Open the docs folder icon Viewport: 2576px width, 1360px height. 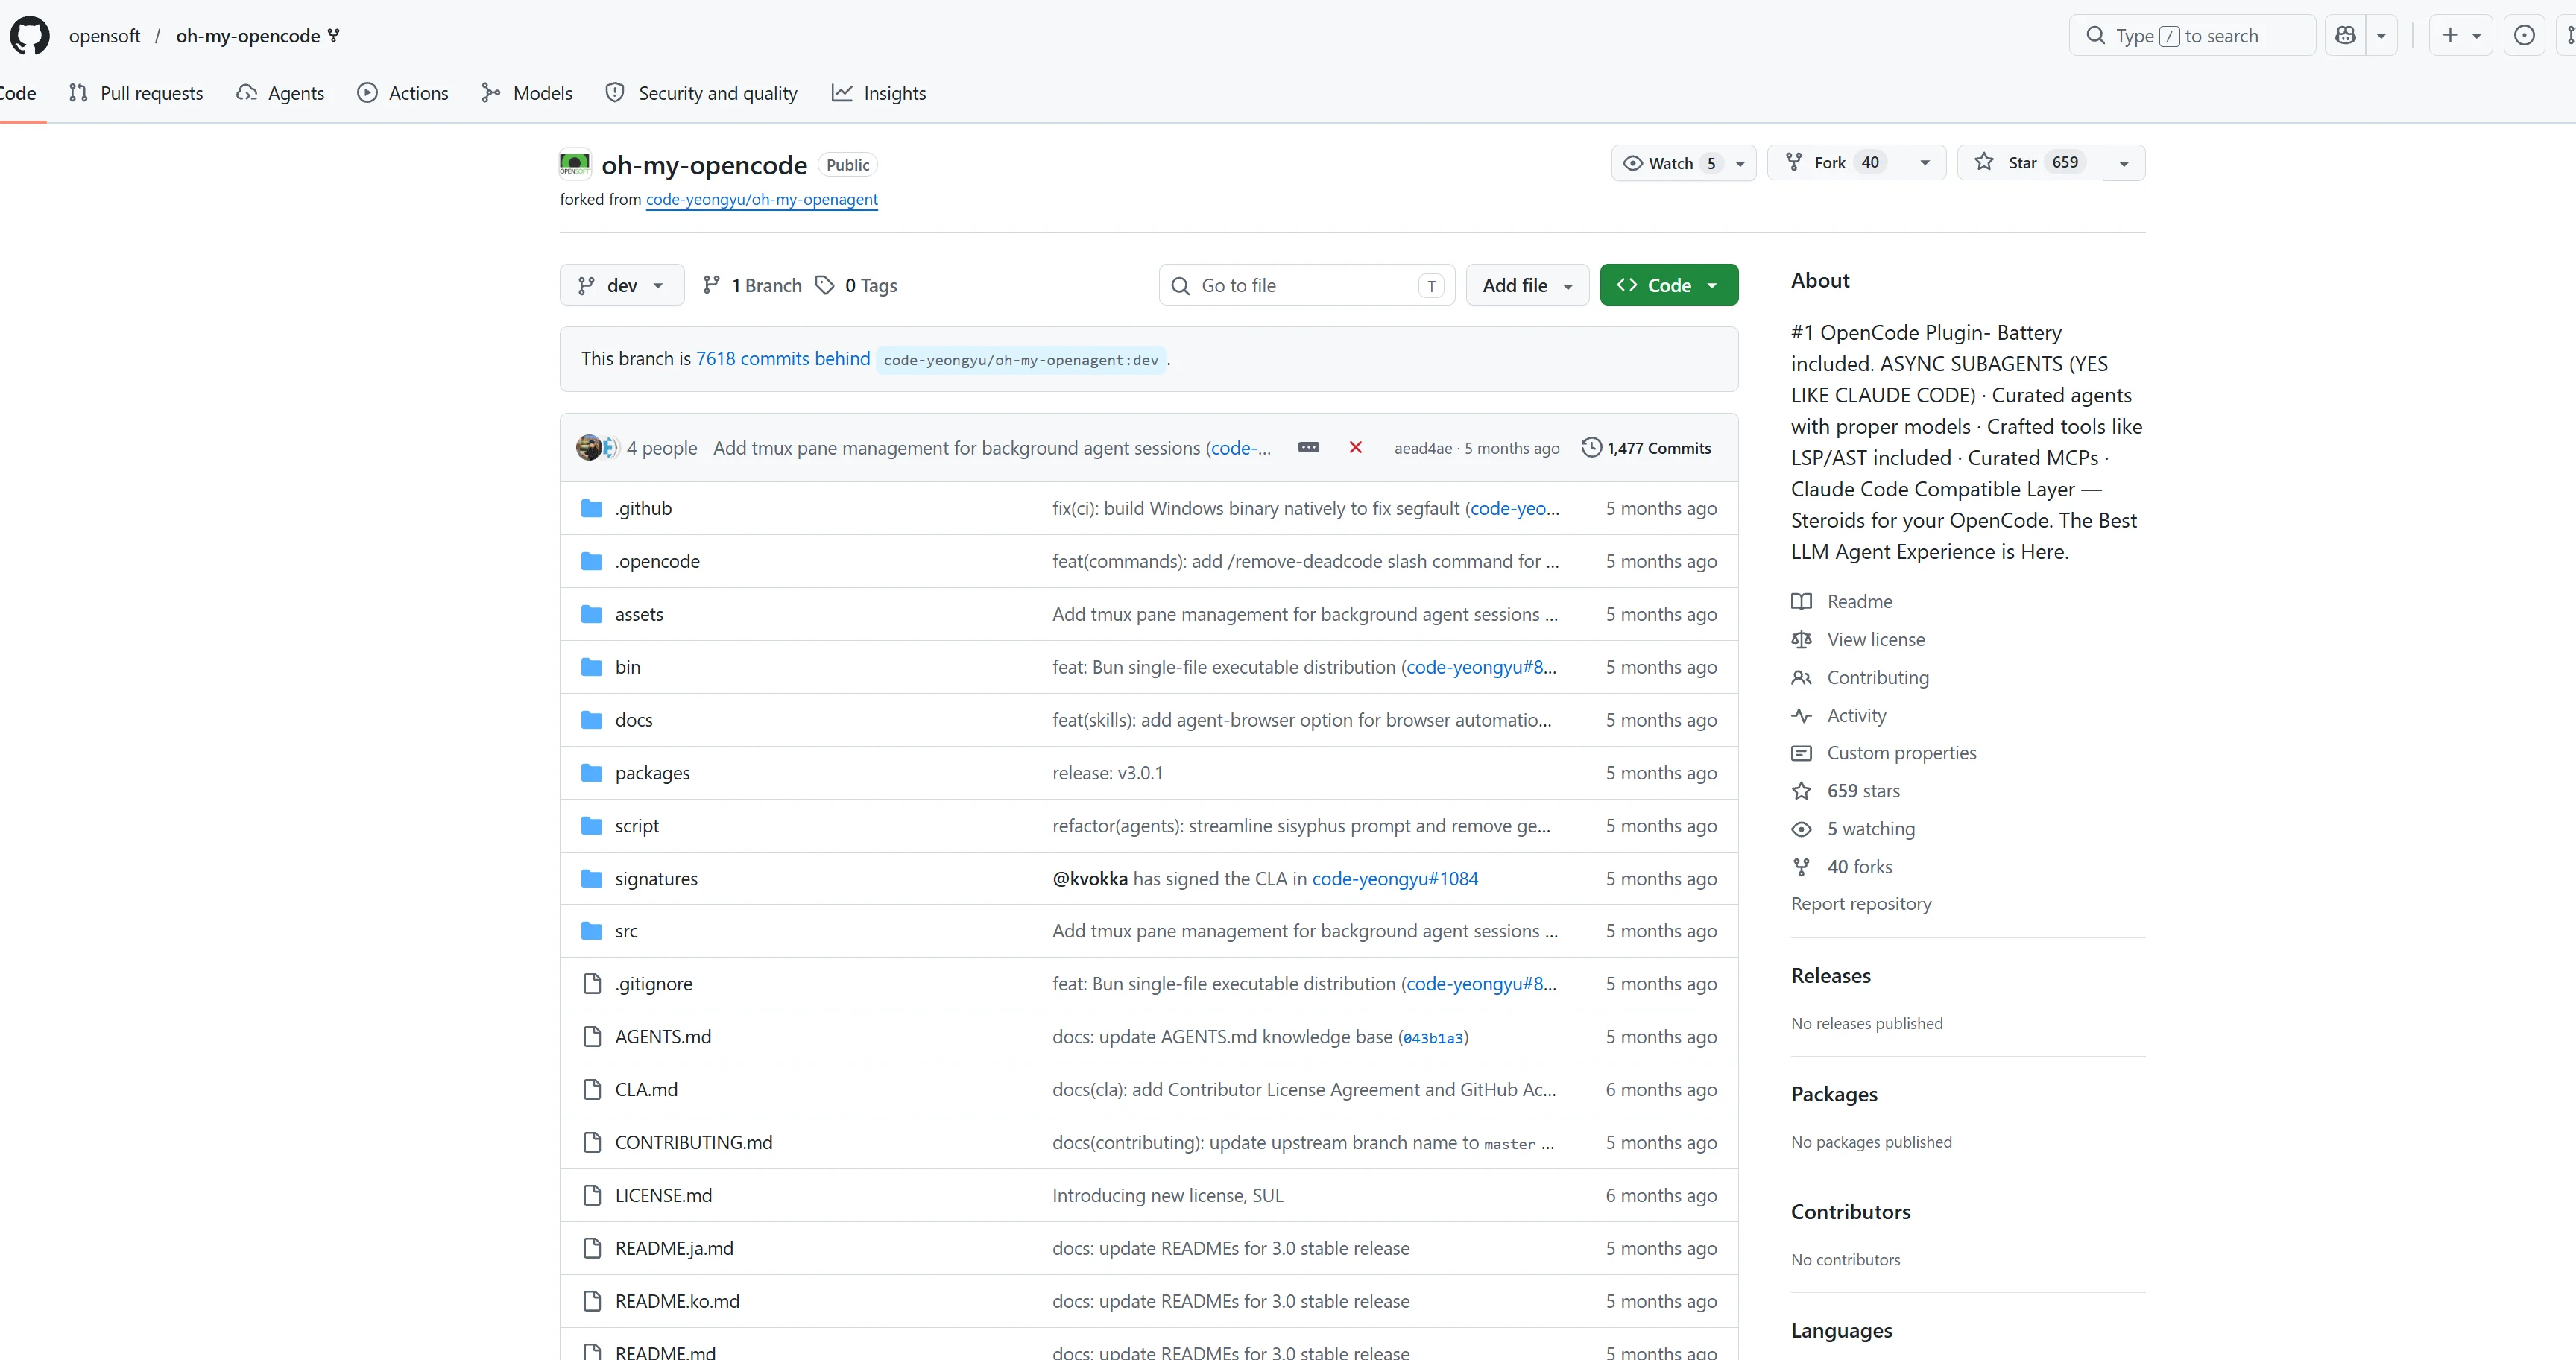tap(592, 720)
